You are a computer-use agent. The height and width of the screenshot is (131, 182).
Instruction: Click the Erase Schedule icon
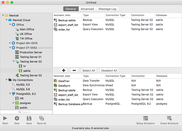(x=169, y=118)
